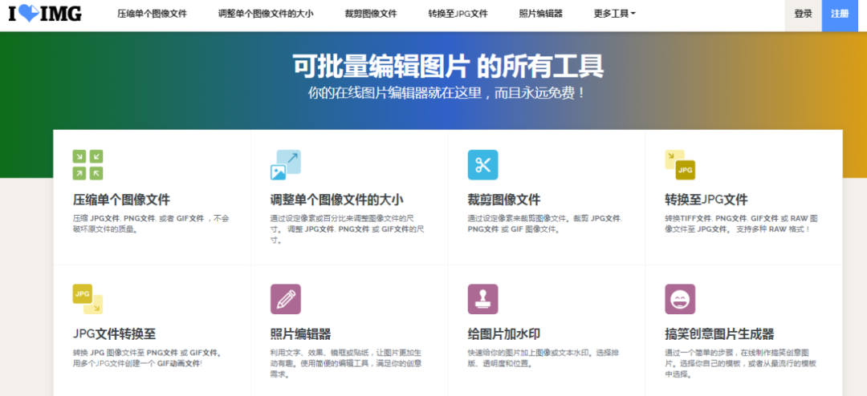Click the convert to JPG icon

coord(680,164)
